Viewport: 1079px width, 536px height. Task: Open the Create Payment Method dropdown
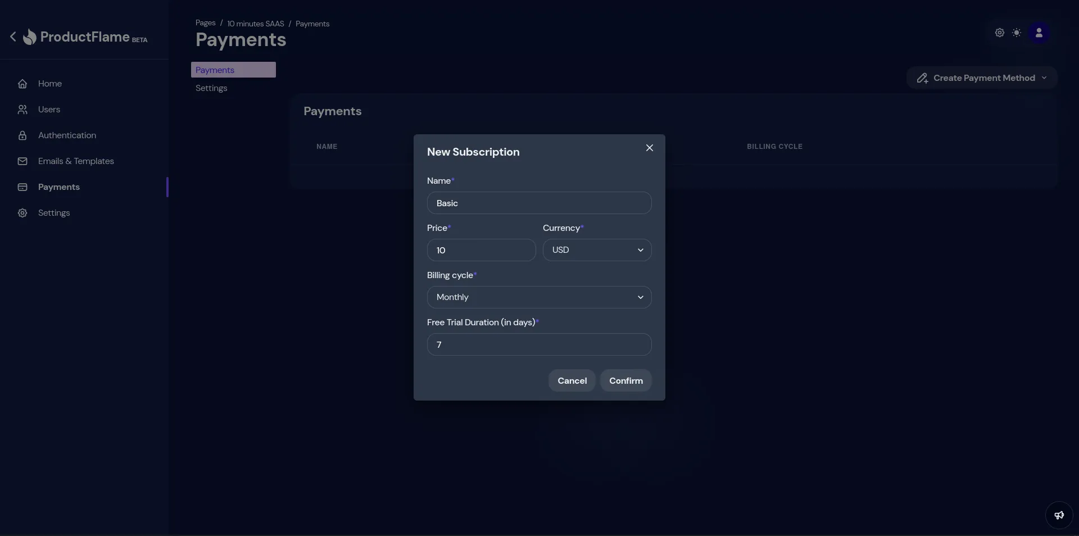(981, 78)
